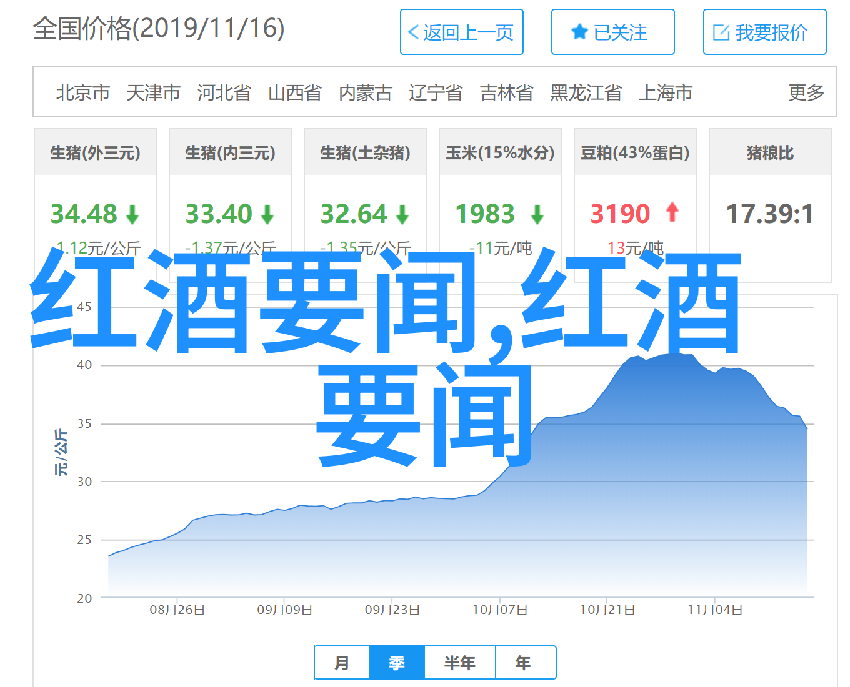
Task: Switch chart range to 季
Action: pyautogui.click(x=397, y=662)
